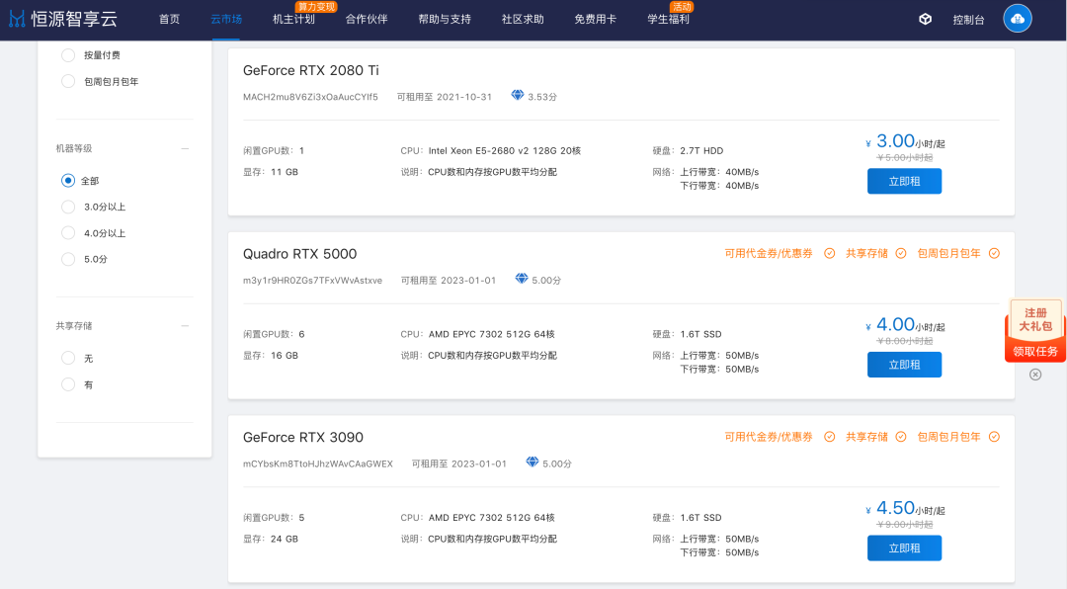Collapse the 共享存储 filter section

coord(185,326)
